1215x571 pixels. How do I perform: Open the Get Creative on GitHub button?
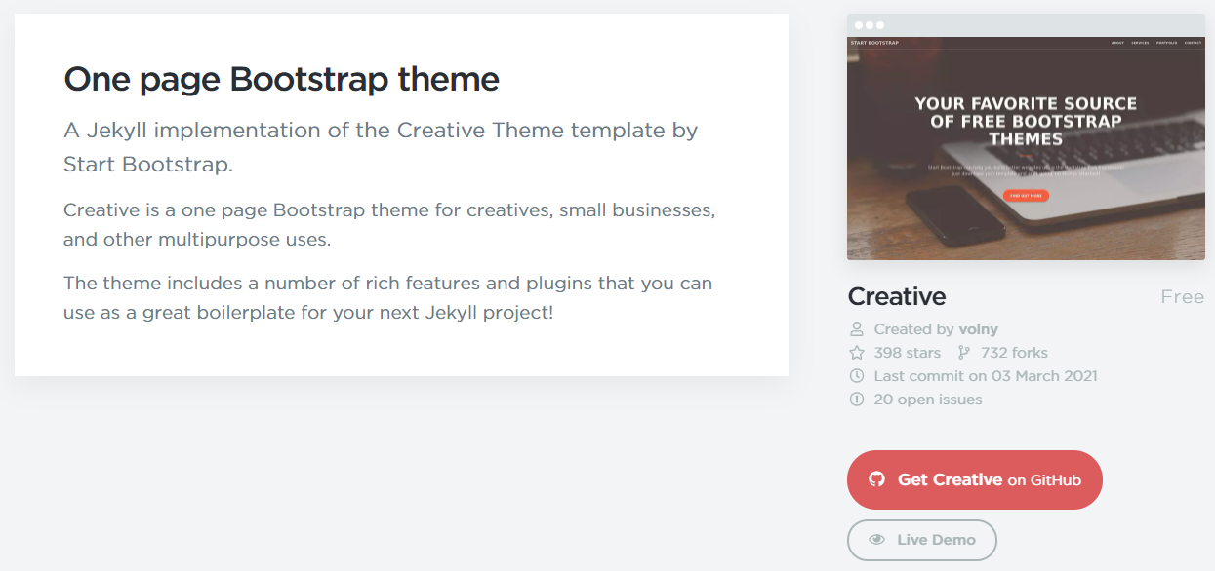975,479
